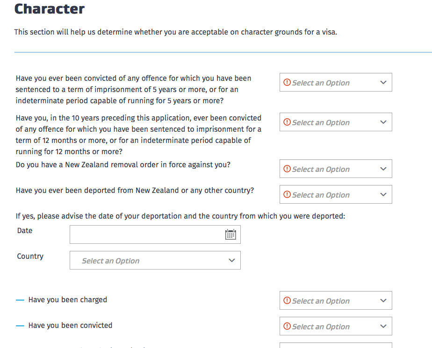Open the calendar picker for Date field
This screenshot has width=432, height=348.
[x=230, y=234]
